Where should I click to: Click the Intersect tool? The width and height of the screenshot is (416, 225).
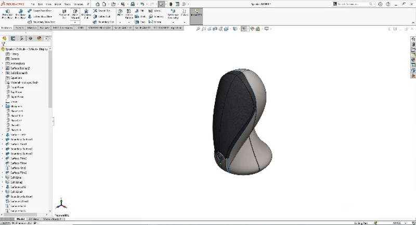(x=156, y=17)
